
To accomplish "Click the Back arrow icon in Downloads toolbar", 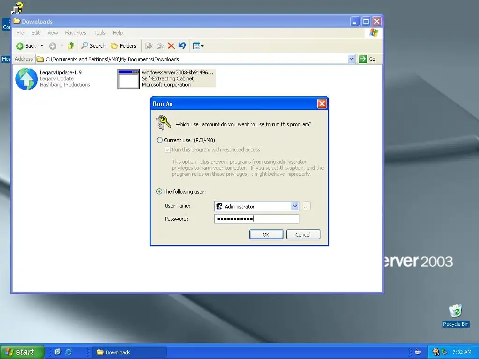I will point(20,46).
